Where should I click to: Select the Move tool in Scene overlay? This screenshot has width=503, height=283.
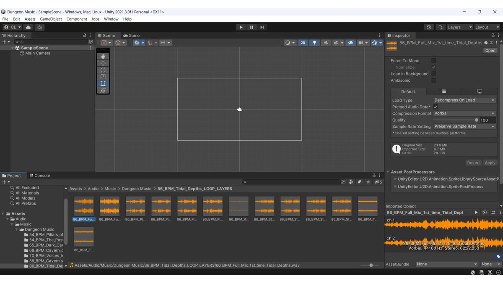pos(103,63)
